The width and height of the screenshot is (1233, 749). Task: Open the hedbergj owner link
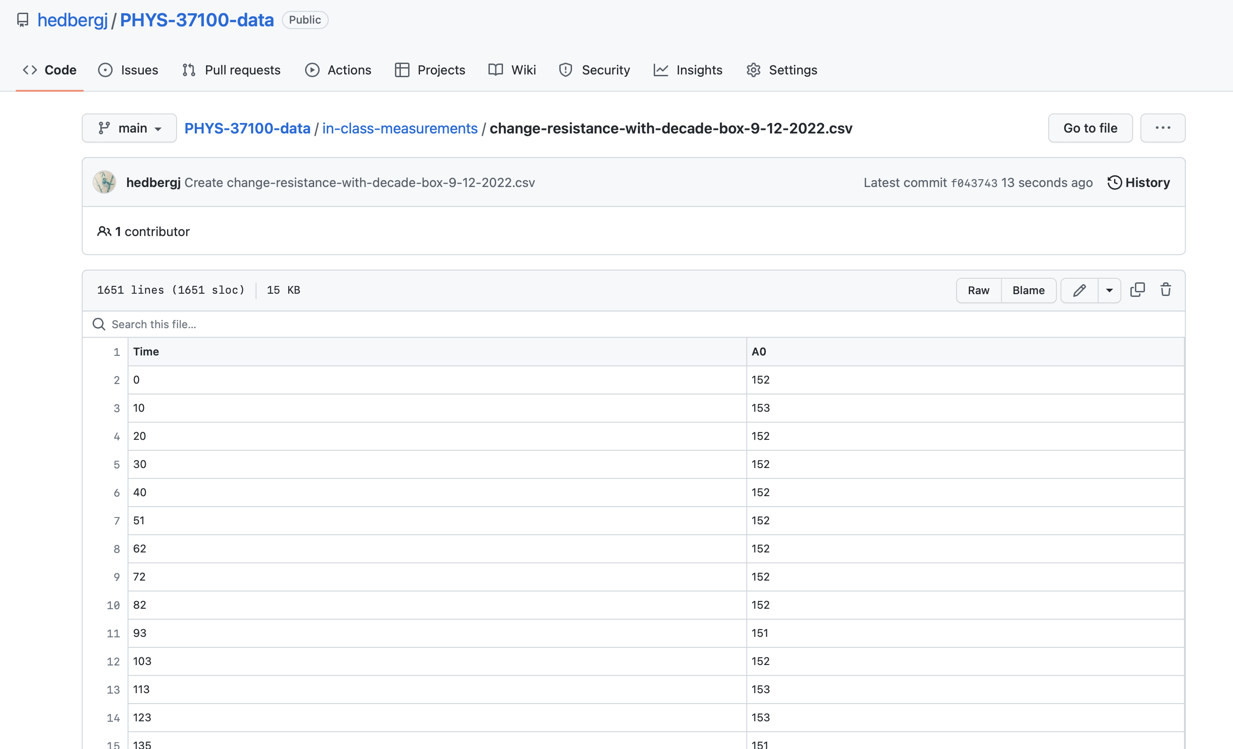73,20
